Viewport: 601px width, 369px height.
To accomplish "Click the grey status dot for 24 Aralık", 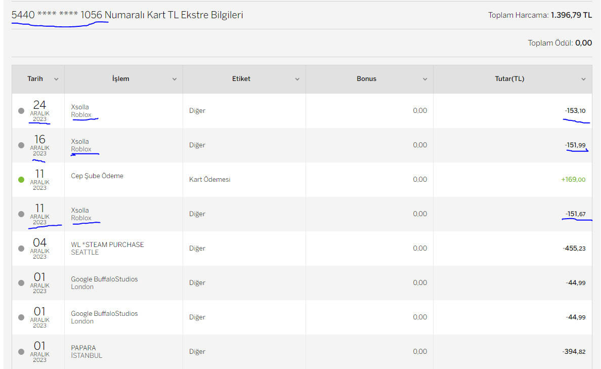I will [x=21, y=111].
